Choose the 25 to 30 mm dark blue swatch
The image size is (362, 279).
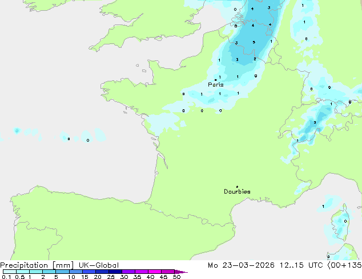[115, 272]
